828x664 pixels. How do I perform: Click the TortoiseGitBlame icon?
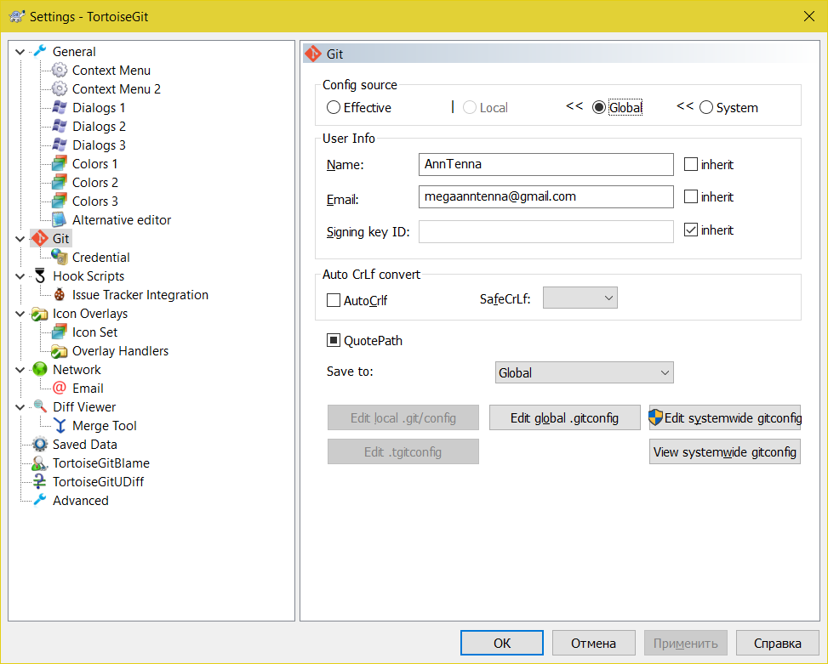39,463
